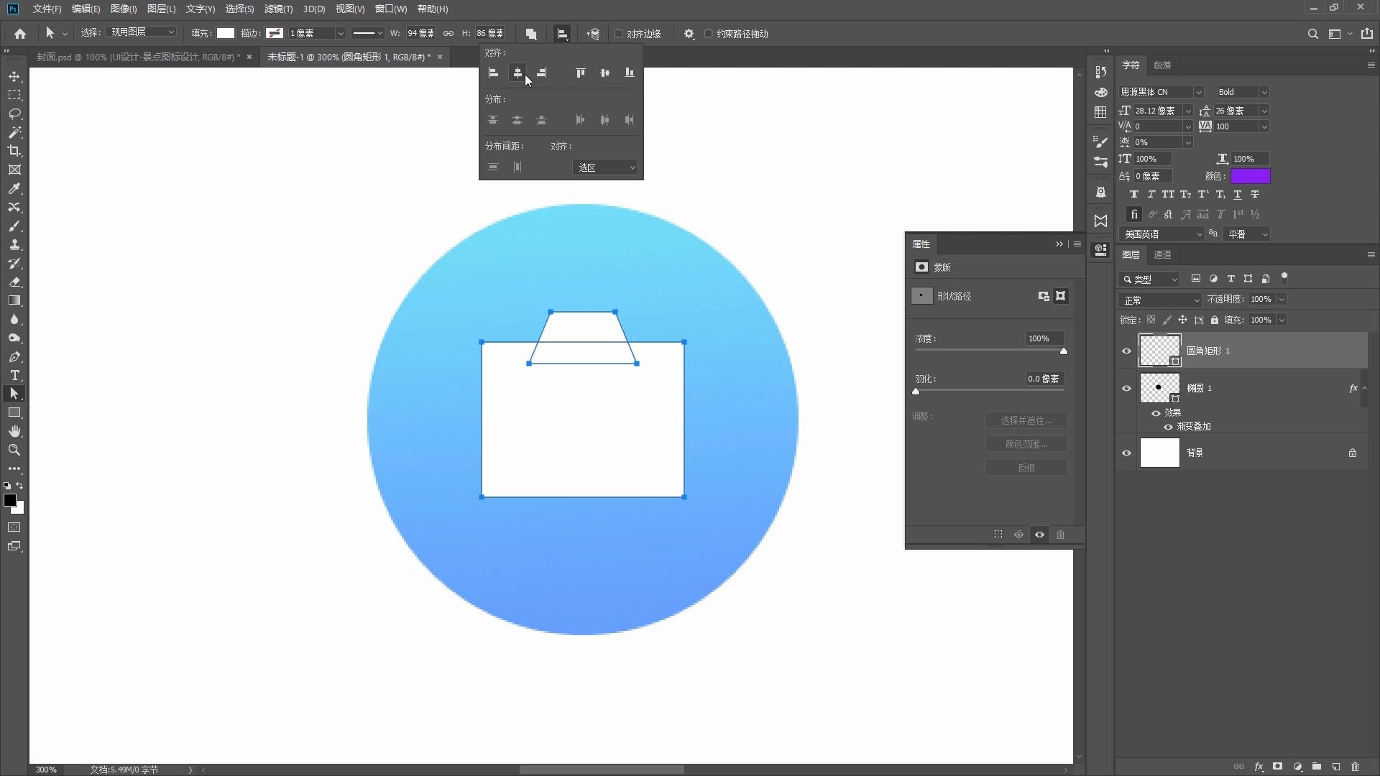Select the Move tool
Image resolution: width=1380 pixels, height=776 pixels.
click(x=14, y=76)
